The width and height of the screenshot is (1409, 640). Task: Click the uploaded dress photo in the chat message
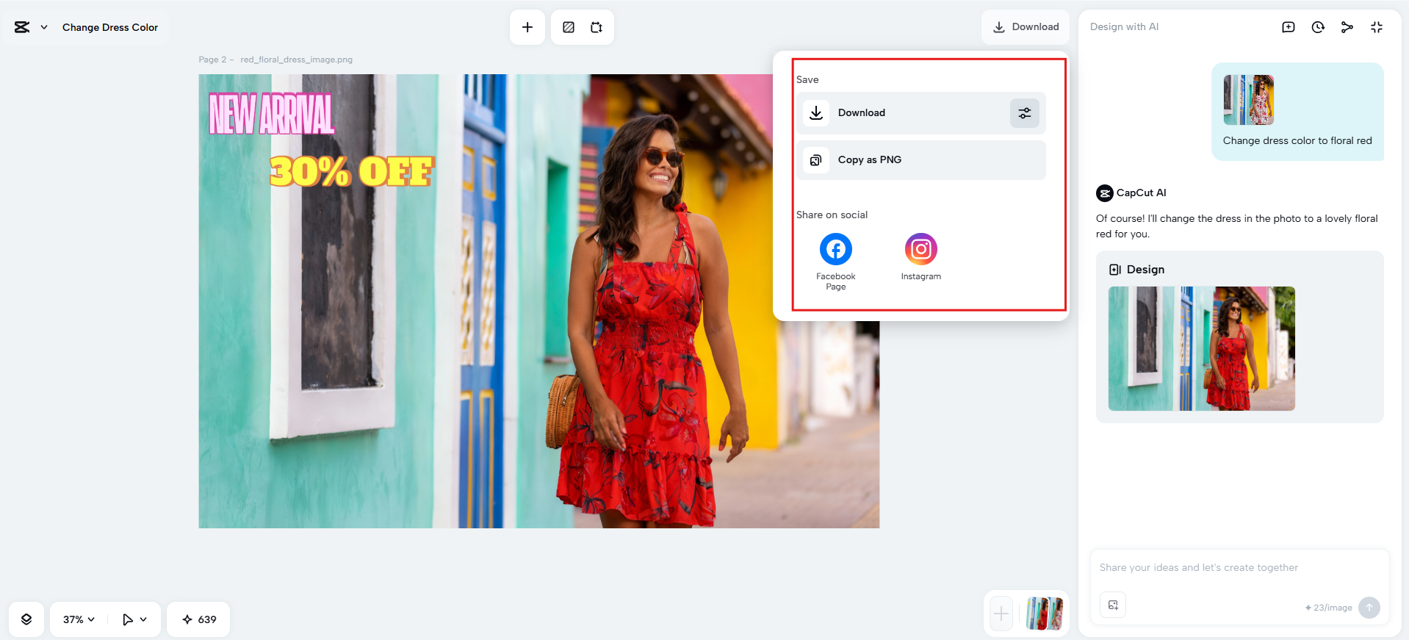pyautogui.click(x=1249, y=100)
